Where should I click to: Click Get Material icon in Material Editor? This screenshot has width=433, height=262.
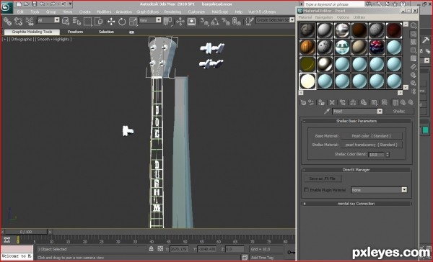pos(304,103)
